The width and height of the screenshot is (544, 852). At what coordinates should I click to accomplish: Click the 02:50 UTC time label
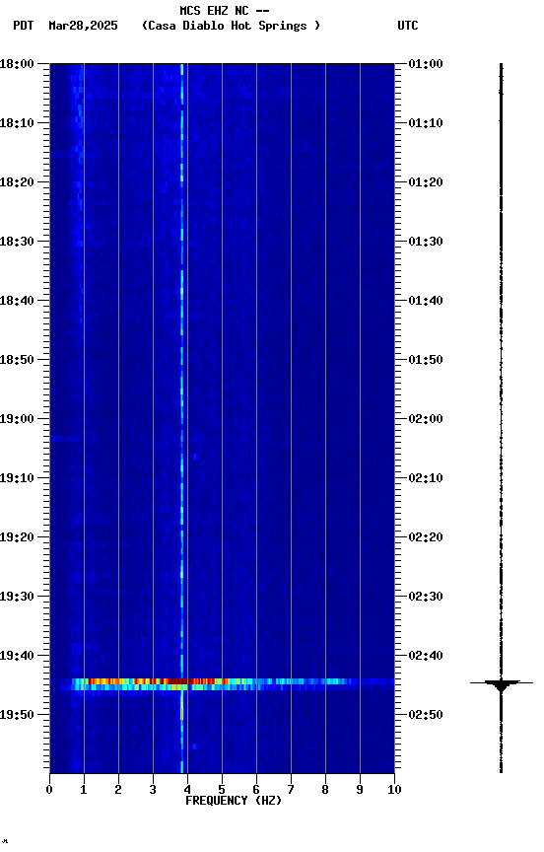426,715
